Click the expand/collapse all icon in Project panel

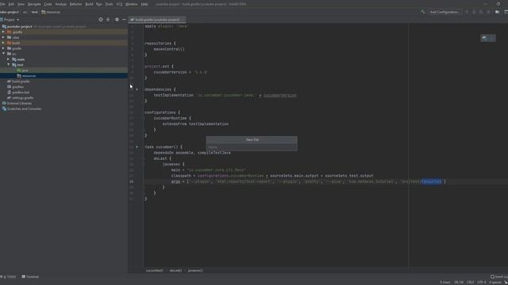click(108, 20)
